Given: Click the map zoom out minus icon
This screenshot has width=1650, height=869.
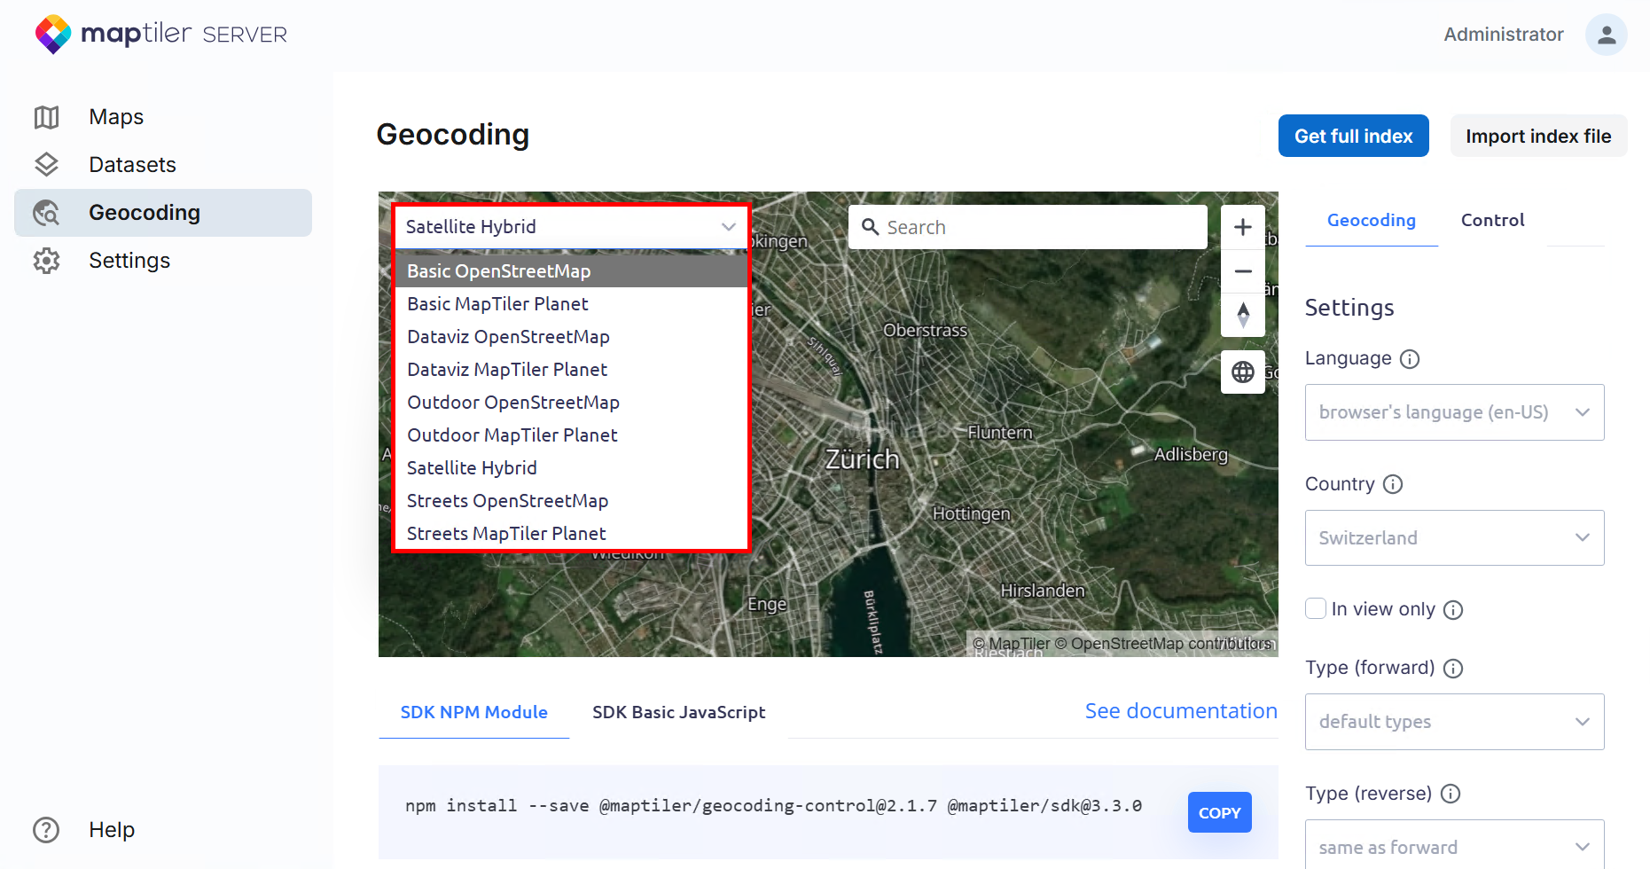Looking at the screenshot, I should 1242,271.
